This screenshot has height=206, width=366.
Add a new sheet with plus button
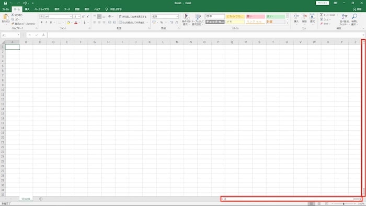tap(41, 199)
